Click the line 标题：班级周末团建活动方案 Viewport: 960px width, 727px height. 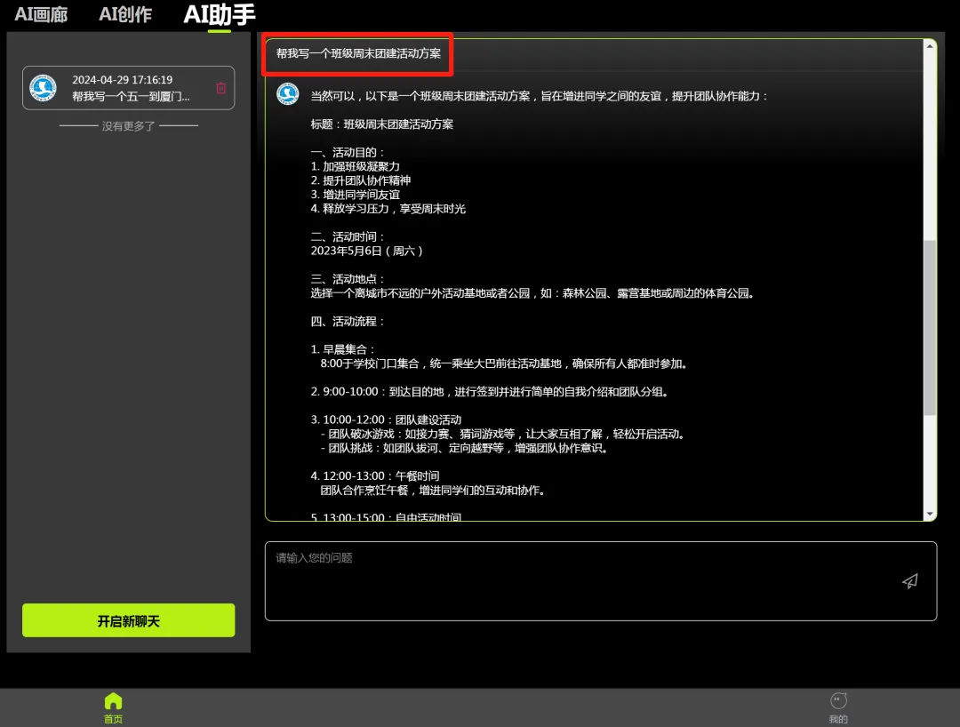[x=382, y=124]
